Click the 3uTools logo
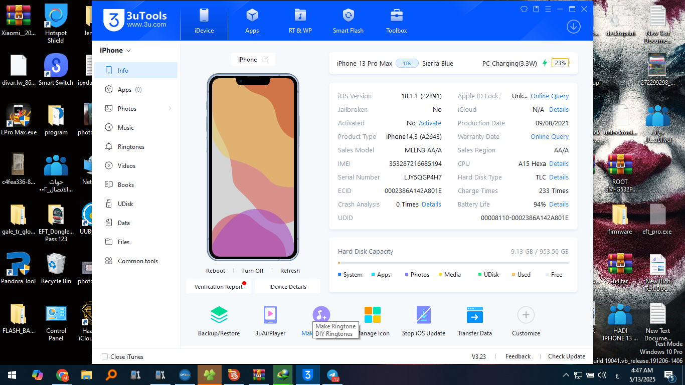The height and width of the screenshot is (385, 685). pos(135,20)
